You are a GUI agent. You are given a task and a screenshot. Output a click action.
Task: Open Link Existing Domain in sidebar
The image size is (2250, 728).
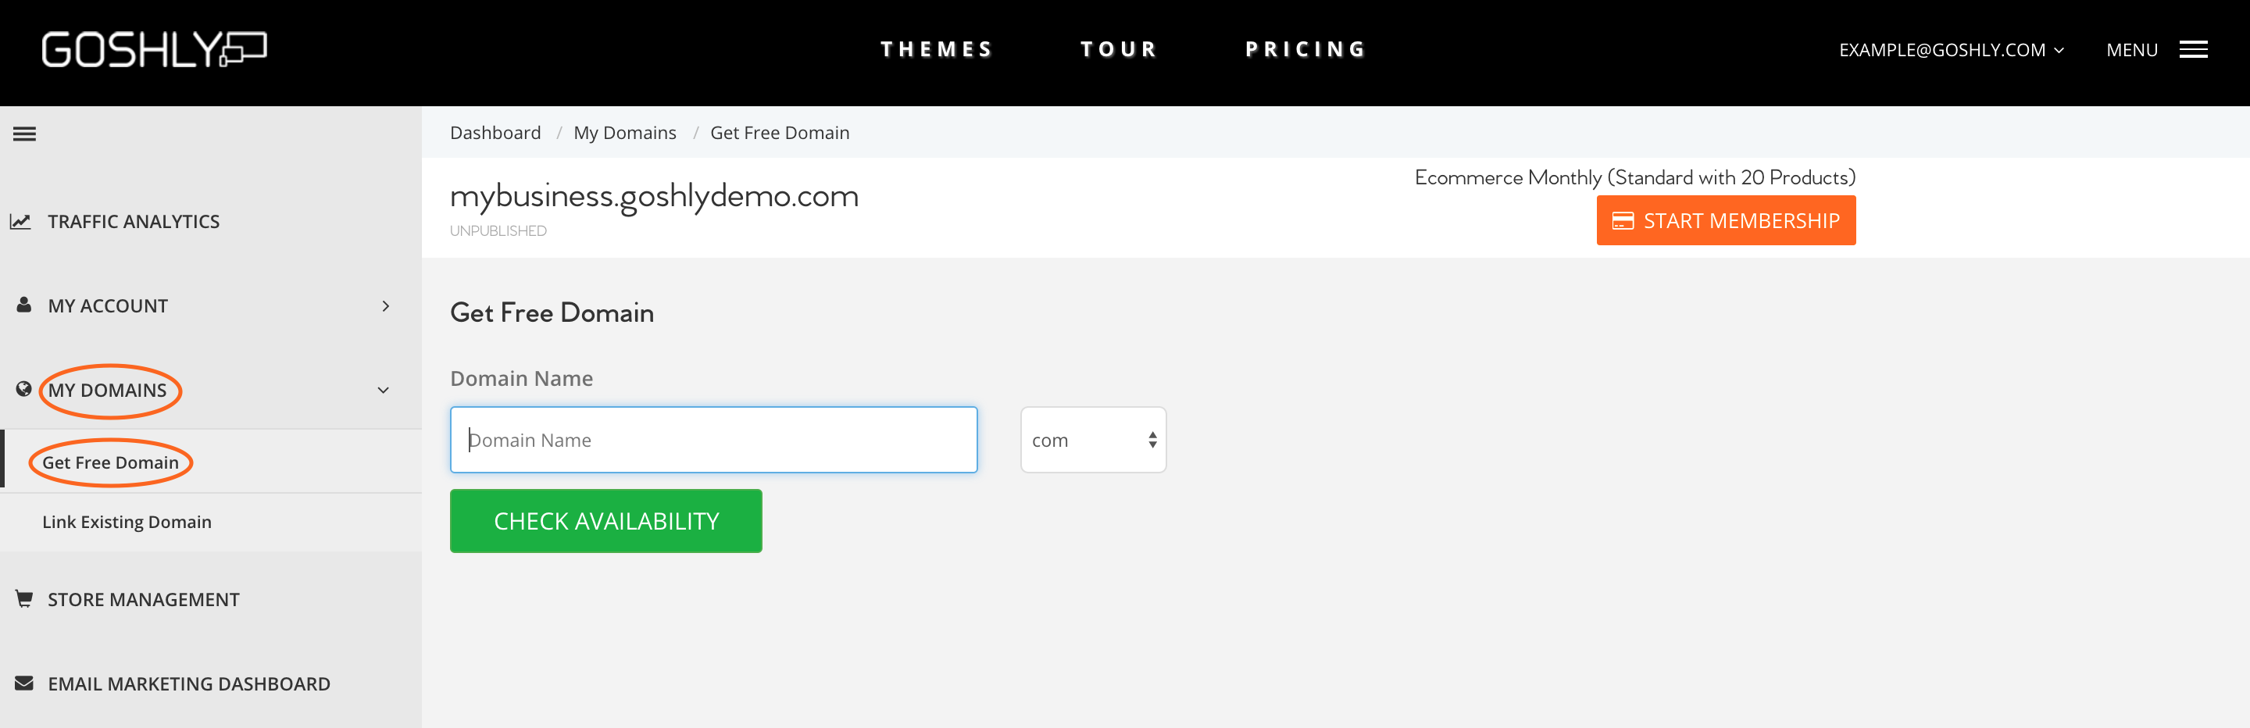[127, 522]
